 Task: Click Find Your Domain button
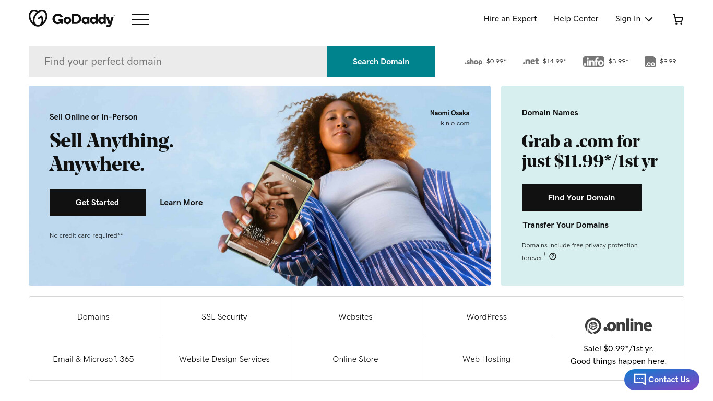coord(581,198)
